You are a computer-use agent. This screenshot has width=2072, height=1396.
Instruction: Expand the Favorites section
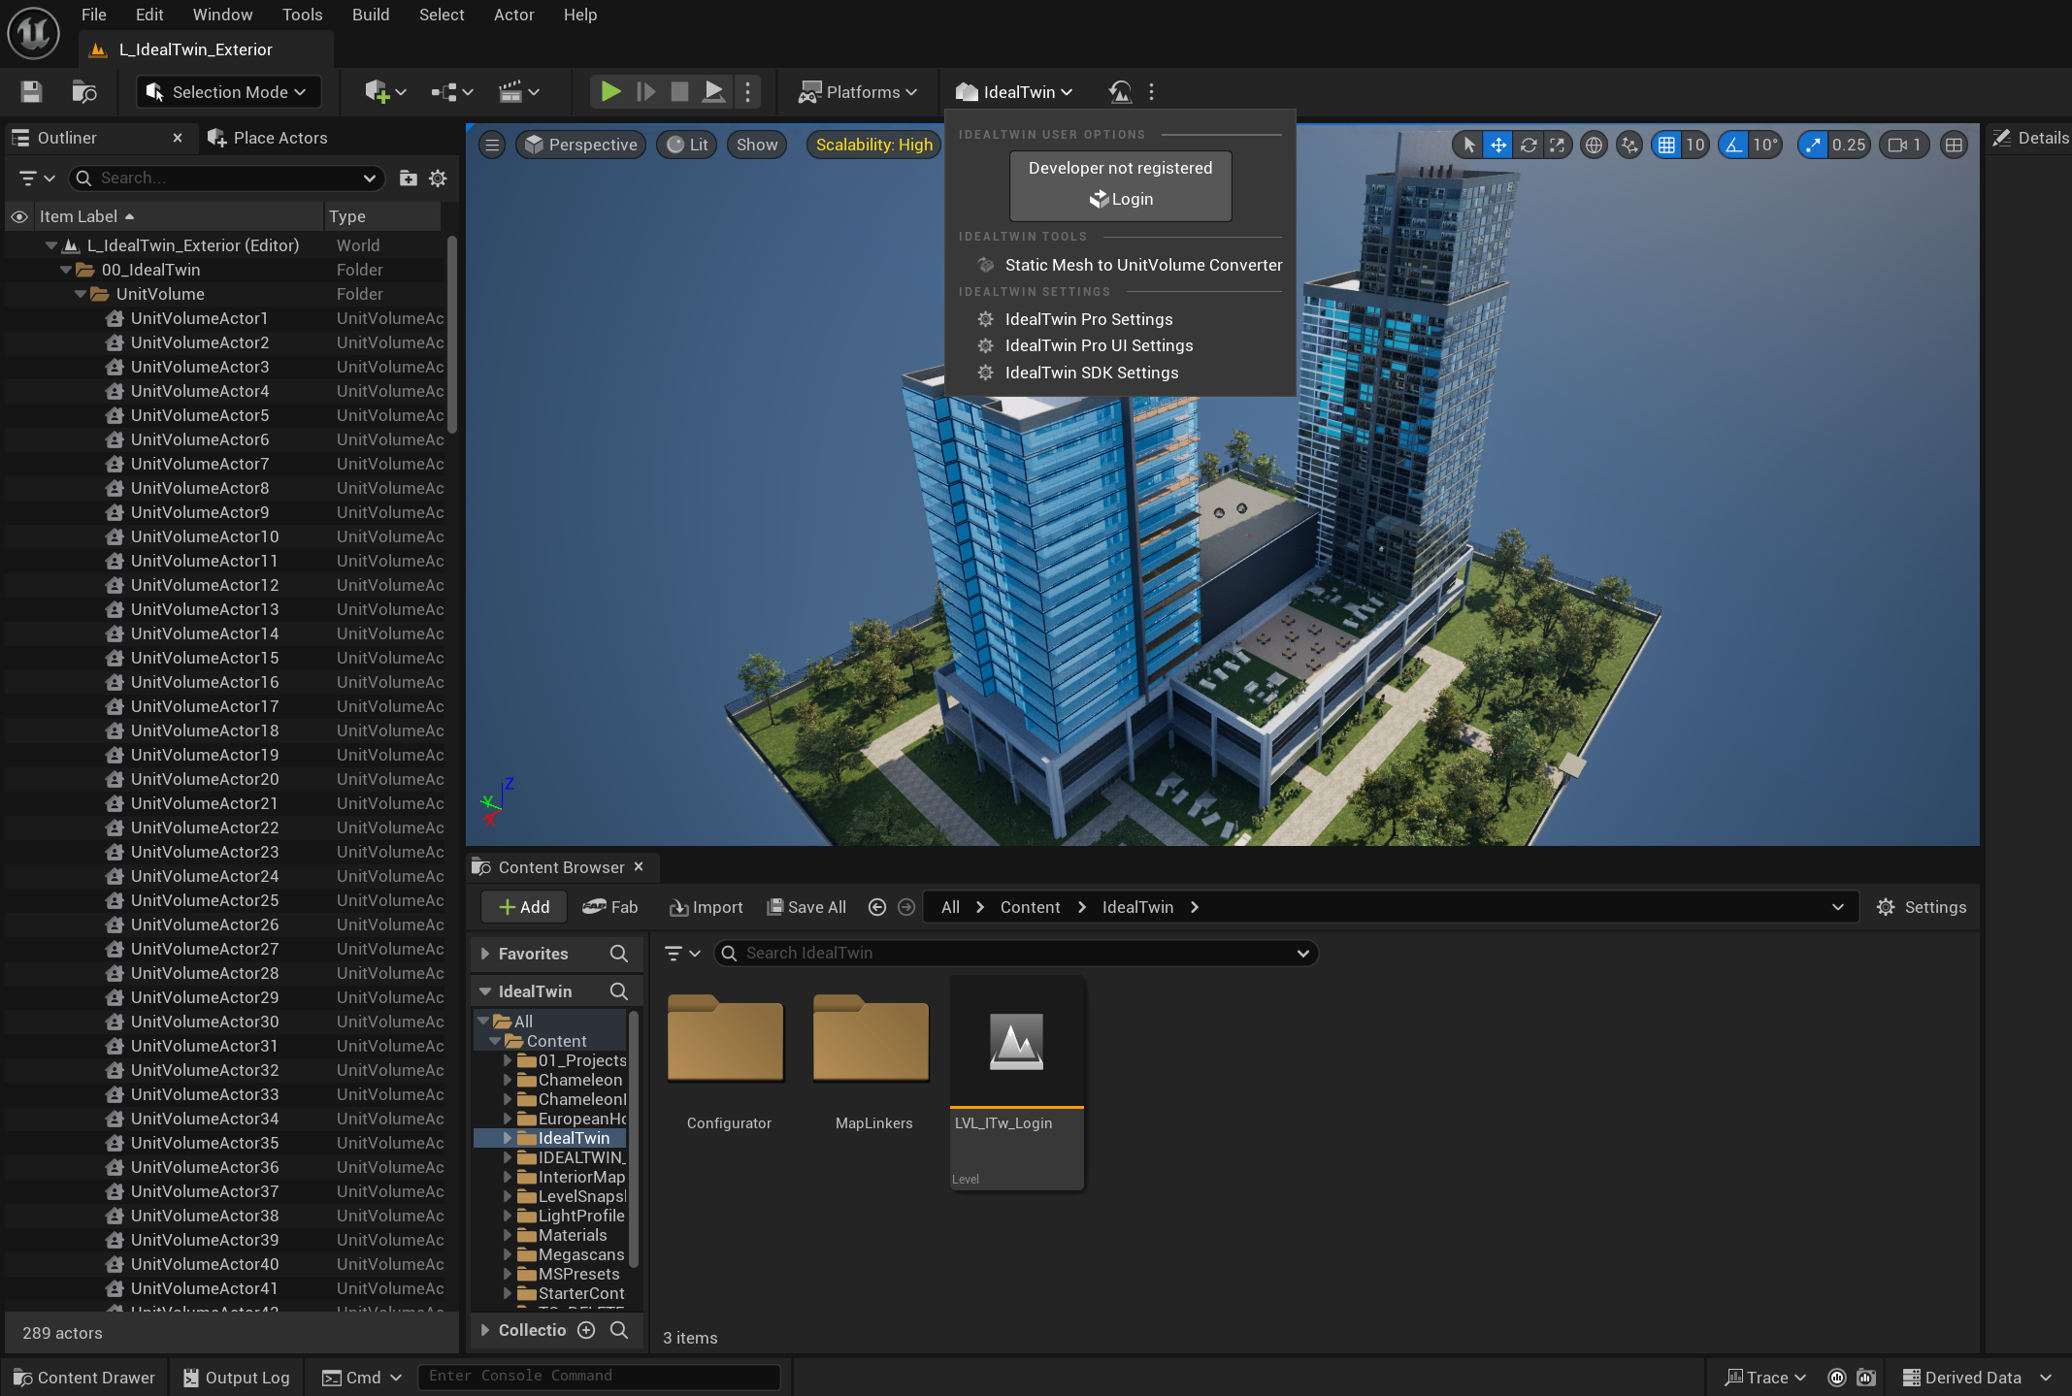(485, 954)
